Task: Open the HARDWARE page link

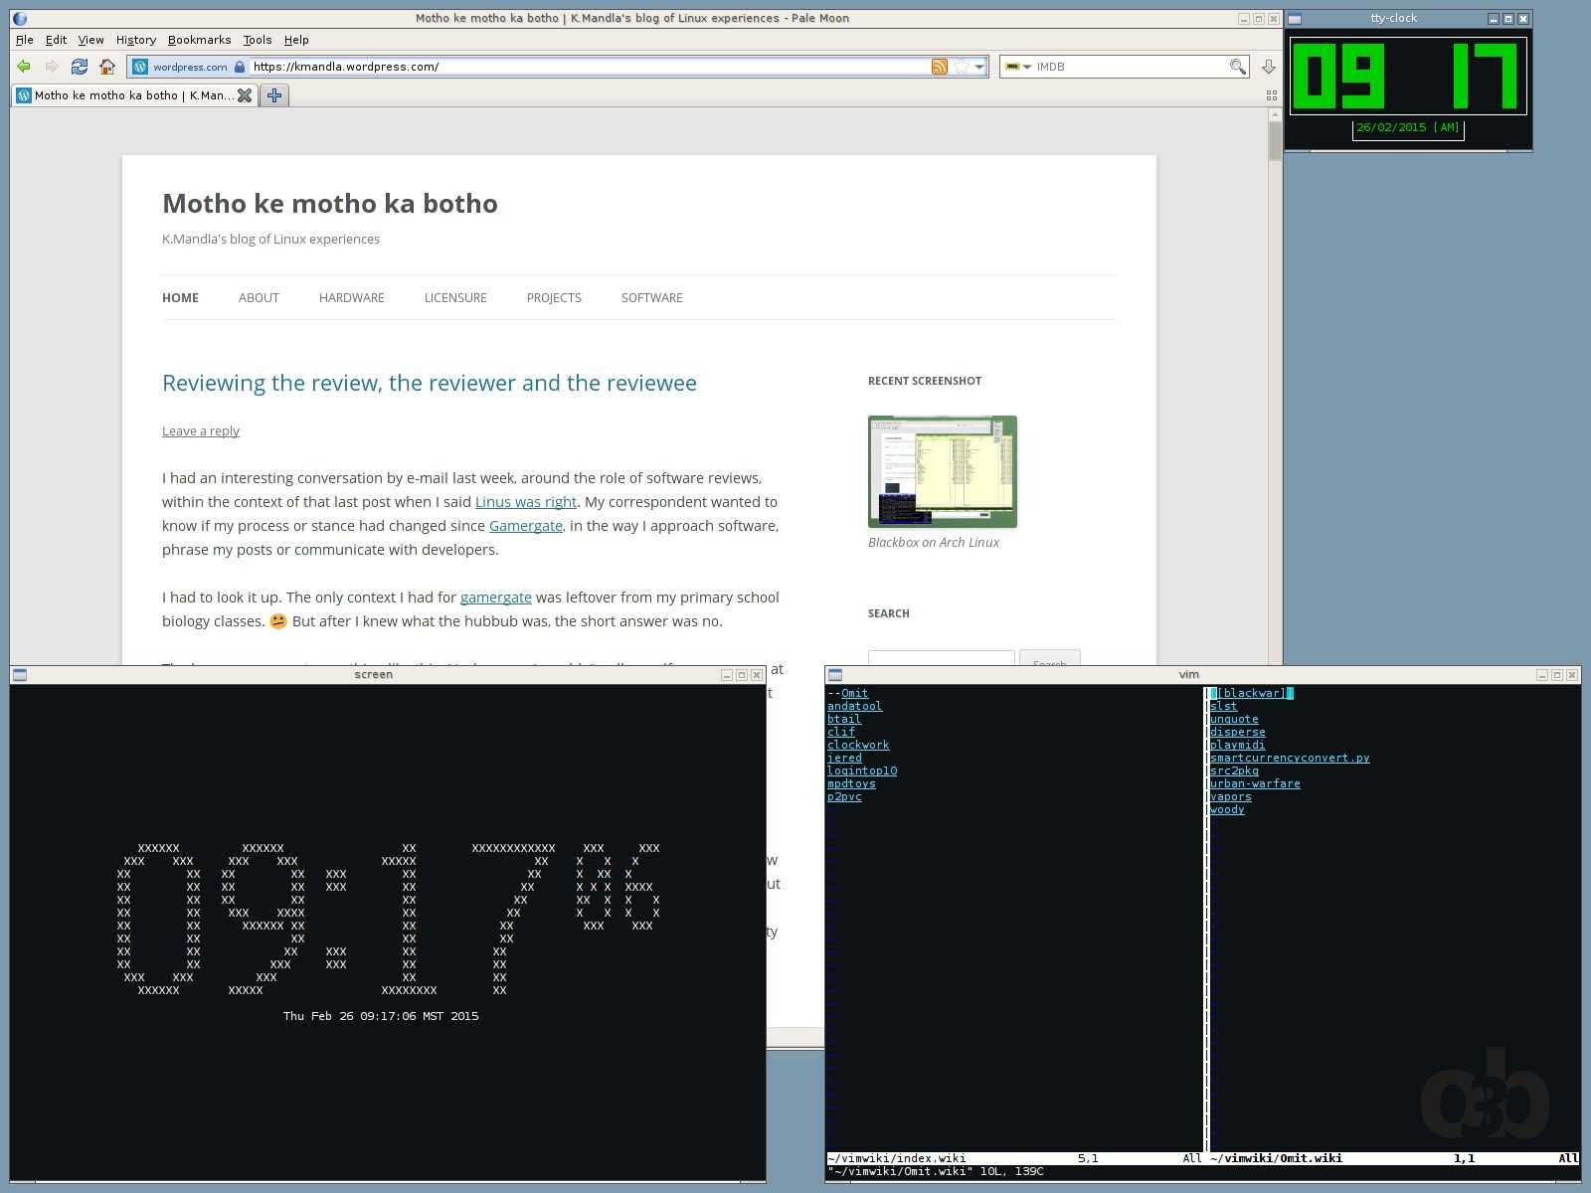Action: click(351, 298)
